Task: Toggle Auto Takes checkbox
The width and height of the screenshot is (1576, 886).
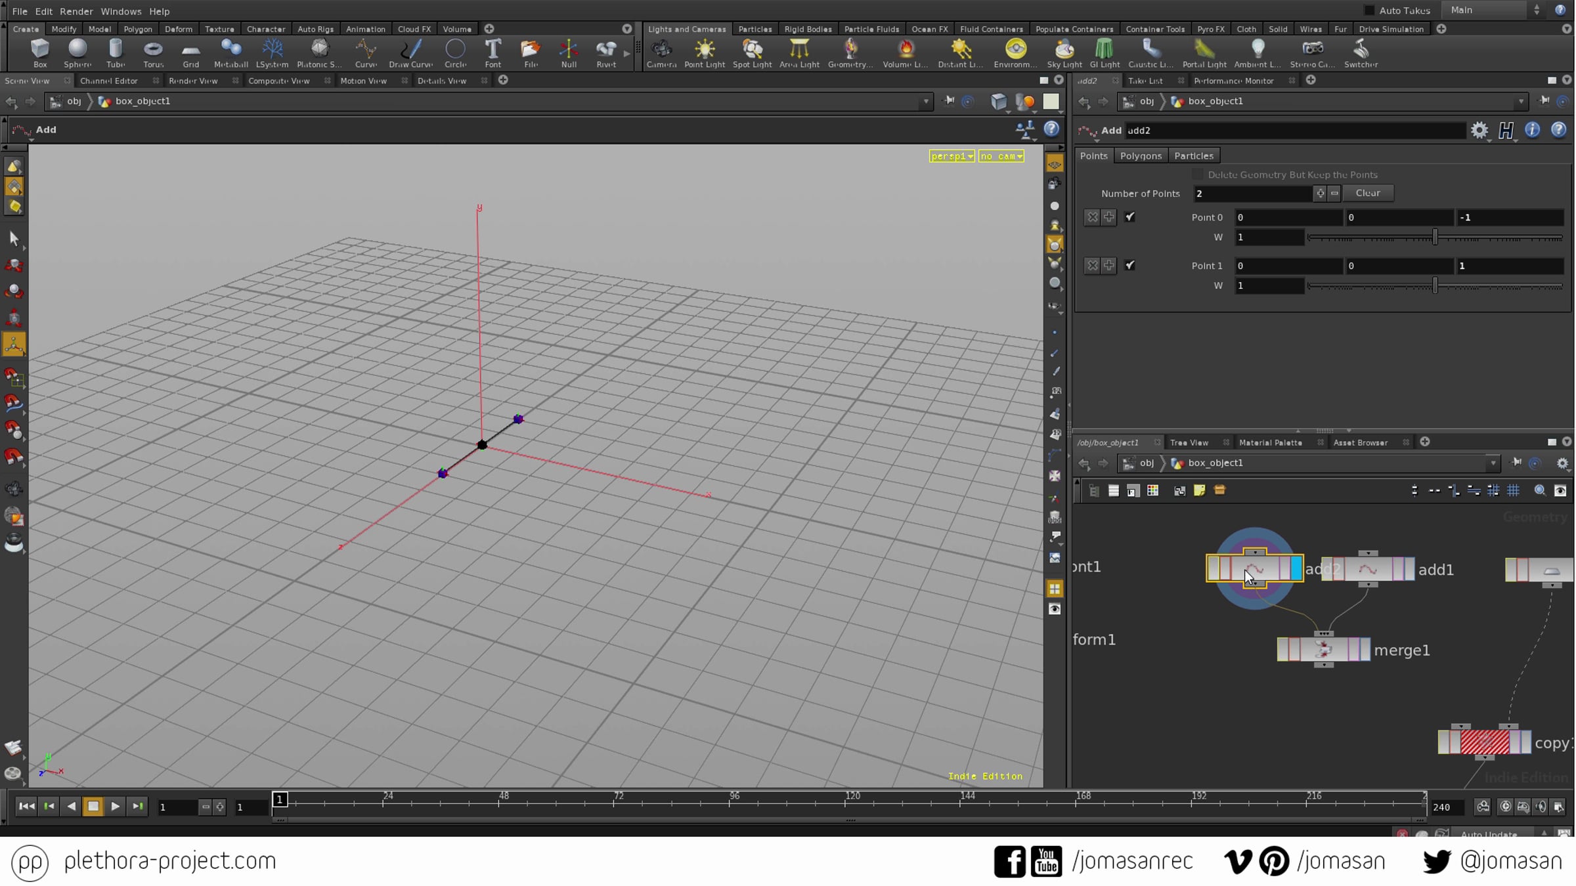Action: [1369, 11]
